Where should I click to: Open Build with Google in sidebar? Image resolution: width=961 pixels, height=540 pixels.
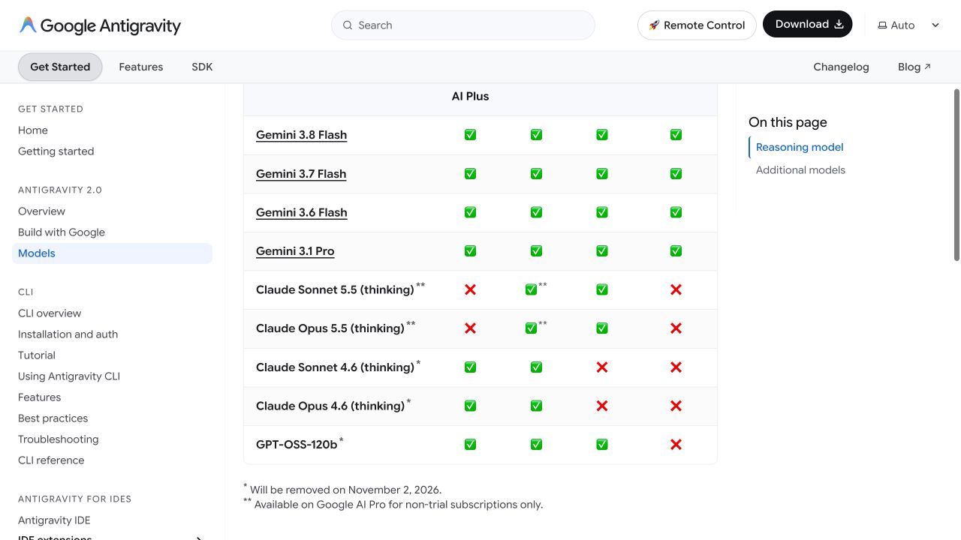coord(62,232)
